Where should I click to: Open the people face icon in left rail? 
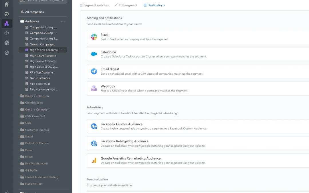[x=7, y=14]
